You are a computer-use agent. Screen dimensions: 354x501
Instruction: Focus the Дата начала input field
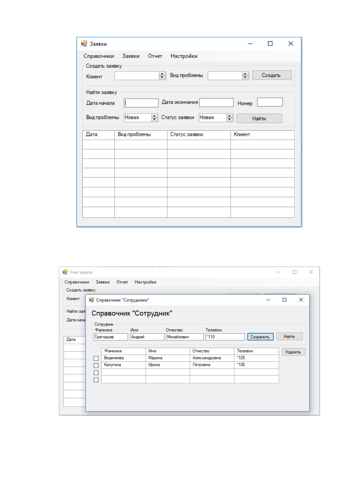pyautogui.click(x=141, y=103)
